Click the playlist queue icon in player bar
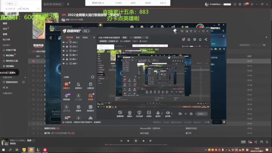The width and height of the screenshot is (272, 153). tap(267, 142)
